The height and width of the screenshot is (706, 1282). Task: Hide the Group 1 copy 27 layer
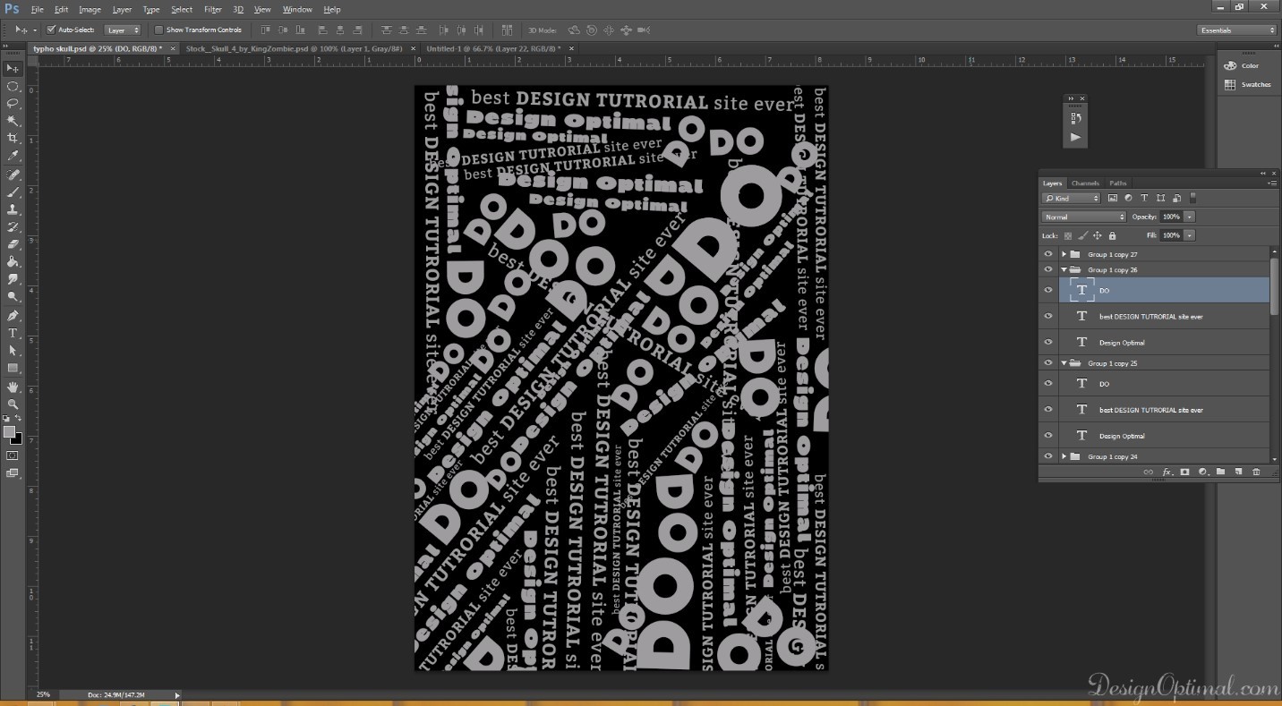point(1048,254)
